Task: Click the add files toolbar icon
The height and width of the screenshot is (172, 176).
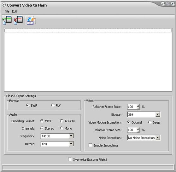Action: [x=7, y=20]
